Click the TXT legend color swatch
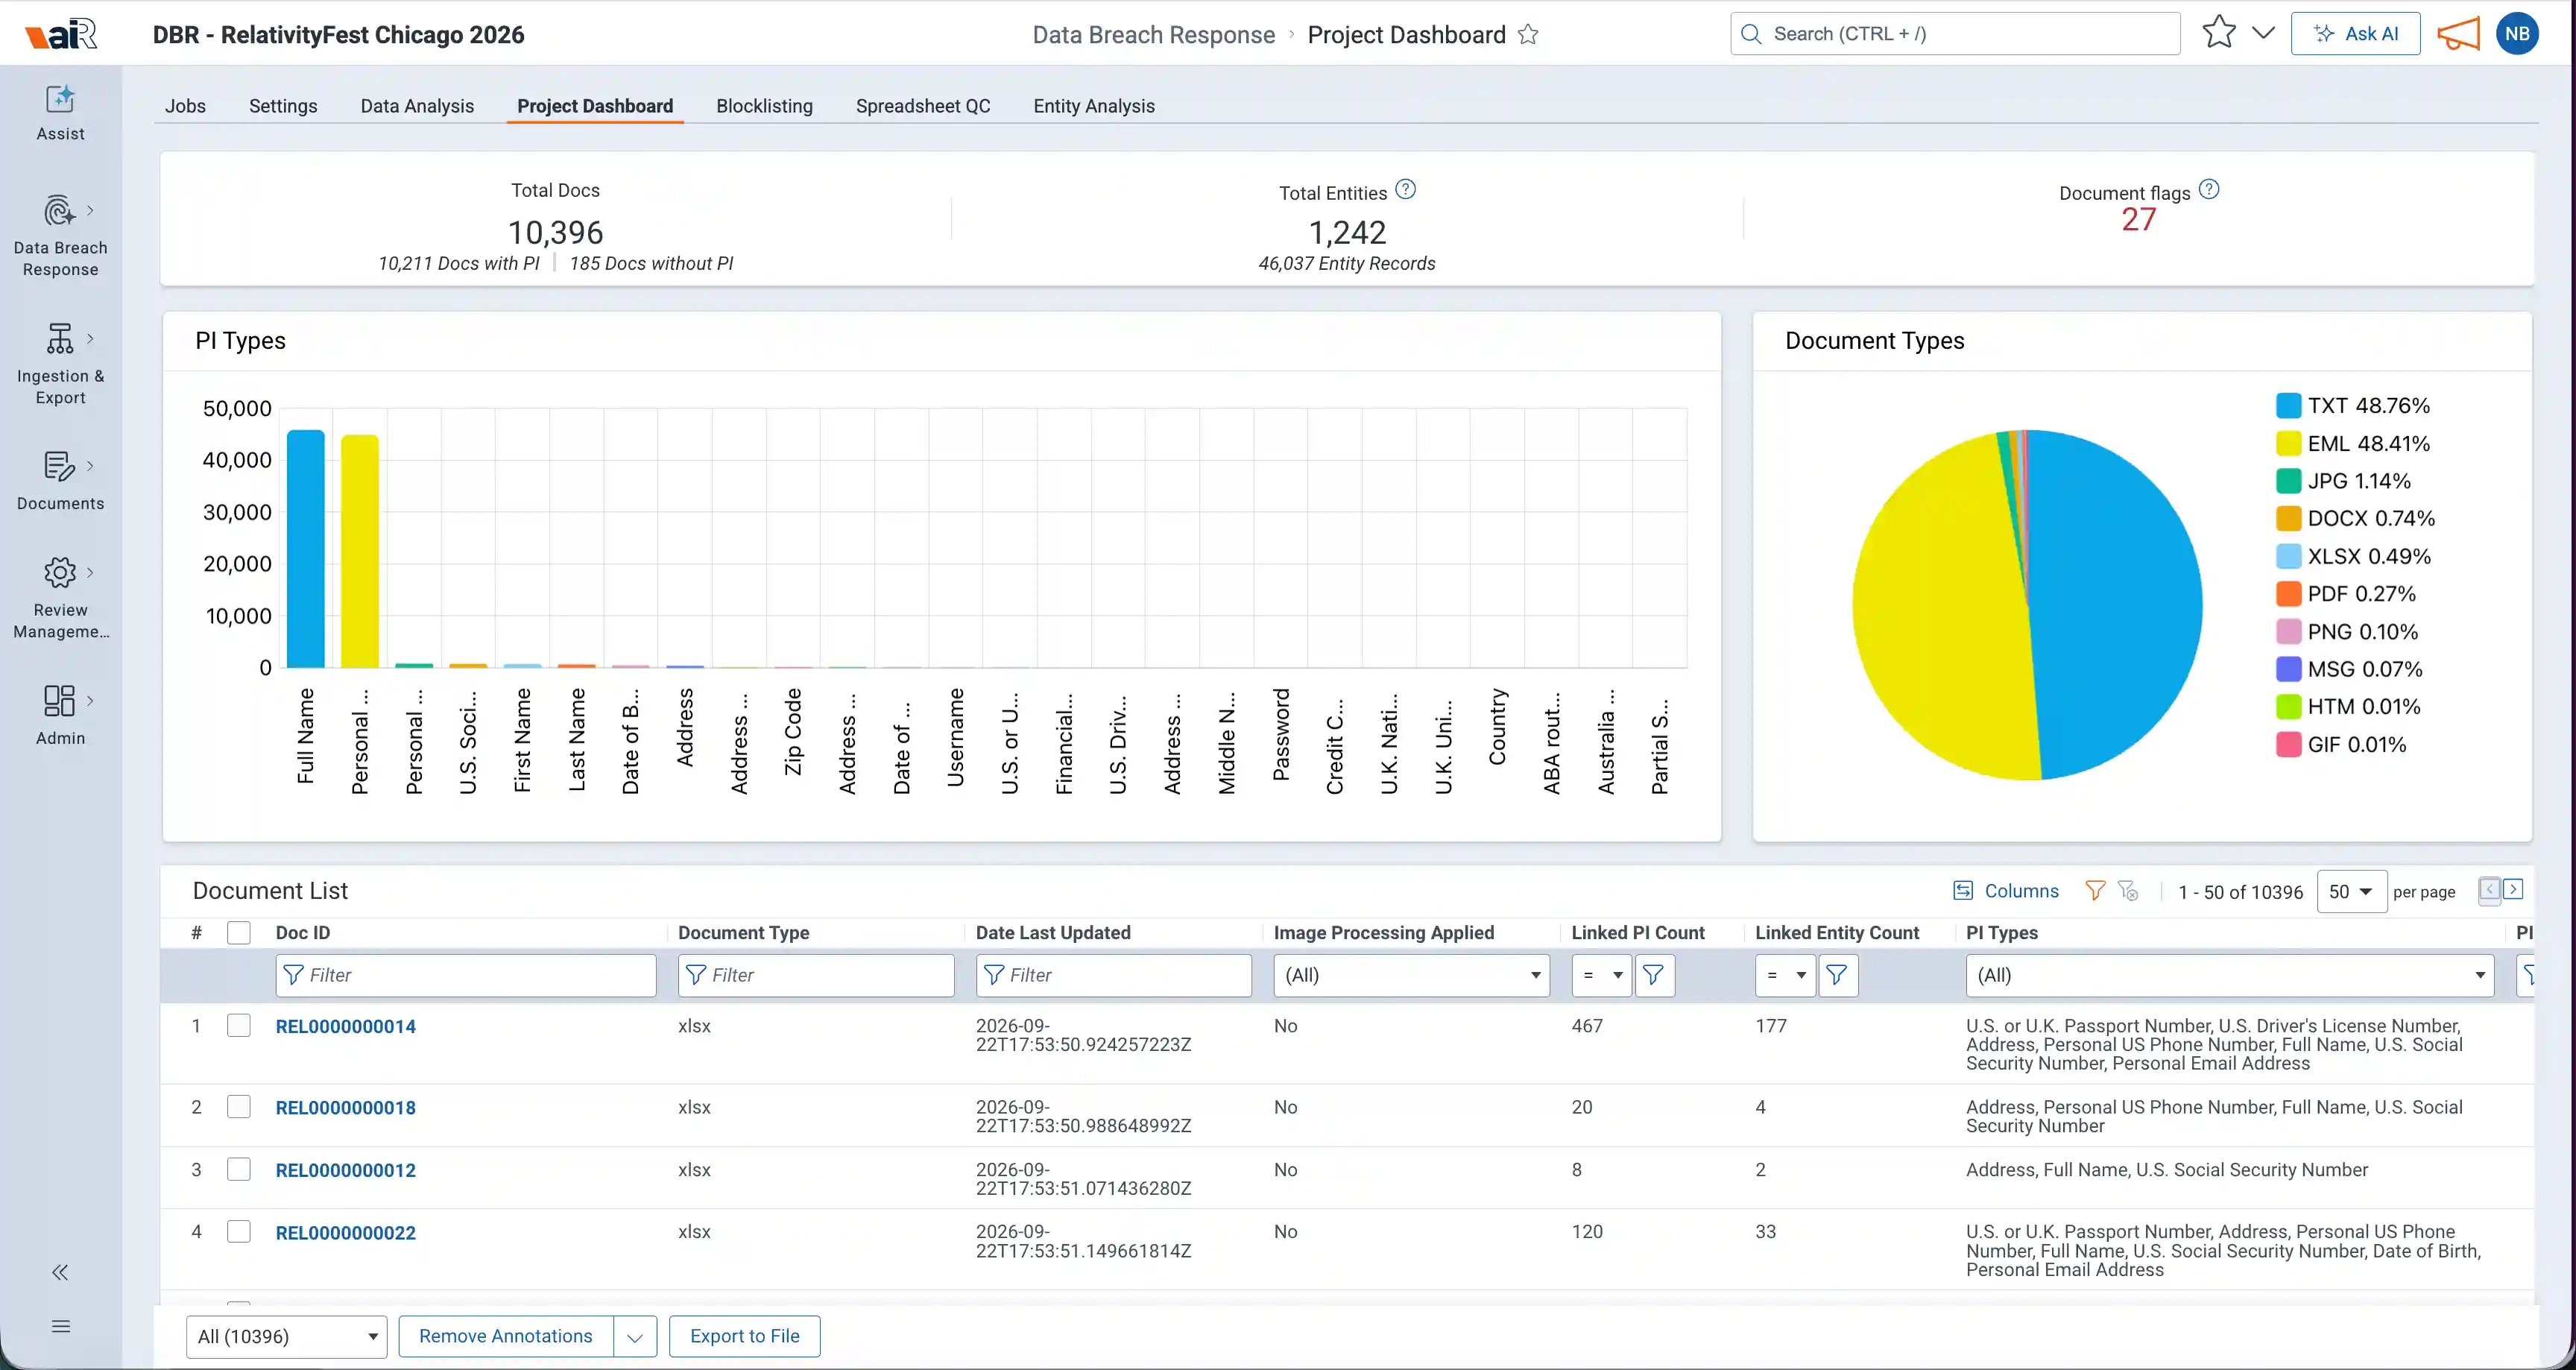The height and width of the screenshot is (1370, 2576). pos(2288,406)
